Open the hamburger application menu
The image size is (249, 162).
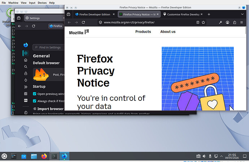tap(241, 22)
